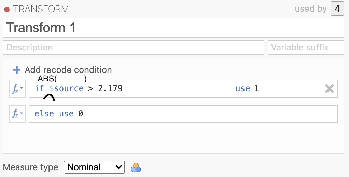The image size is (349, 177).
Task: Open the fx function menu on the if row
Action: [17, 89]
